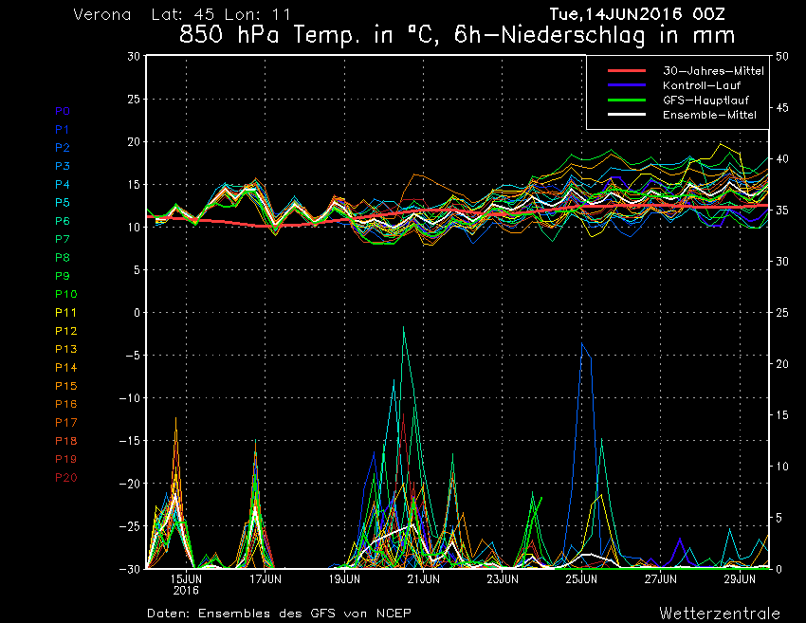Click the "-30" temperature axis value
The width and height of the screenshot is (806, 623).
click(x=130, y=569)
